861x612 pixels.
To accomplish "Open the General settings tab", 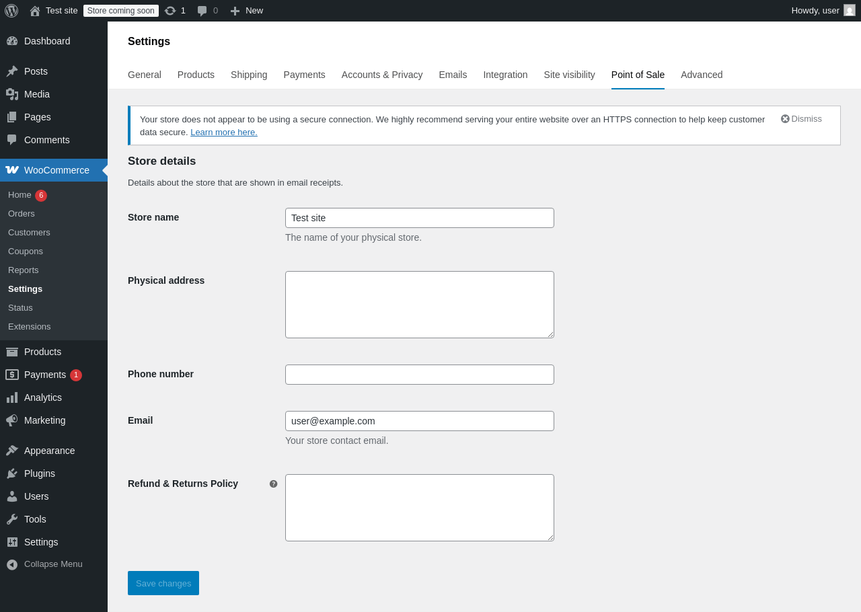I will (145, 75).
